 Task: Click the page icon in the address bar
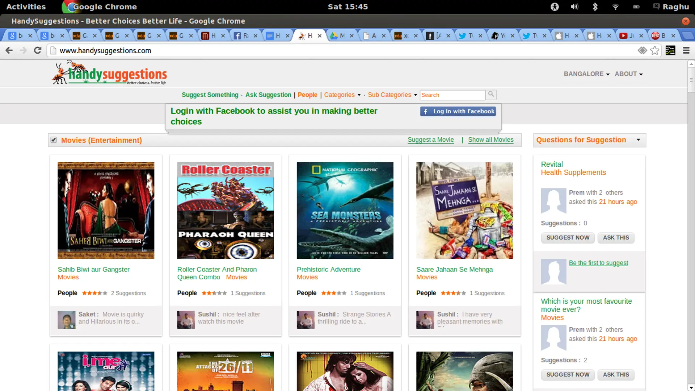pos(53,50)
